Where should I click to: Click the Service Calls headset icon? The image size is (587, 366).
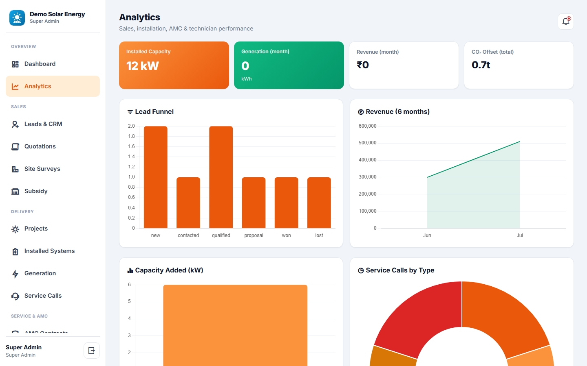[x=15, y=296]
